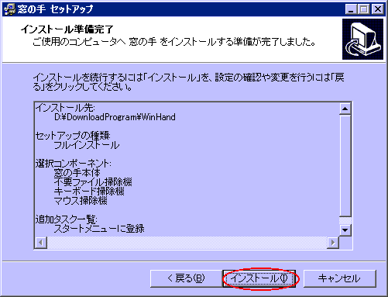388x297 pixels.
Task: Click the キーボード掃除機 component line
Action: click(89, 192)
